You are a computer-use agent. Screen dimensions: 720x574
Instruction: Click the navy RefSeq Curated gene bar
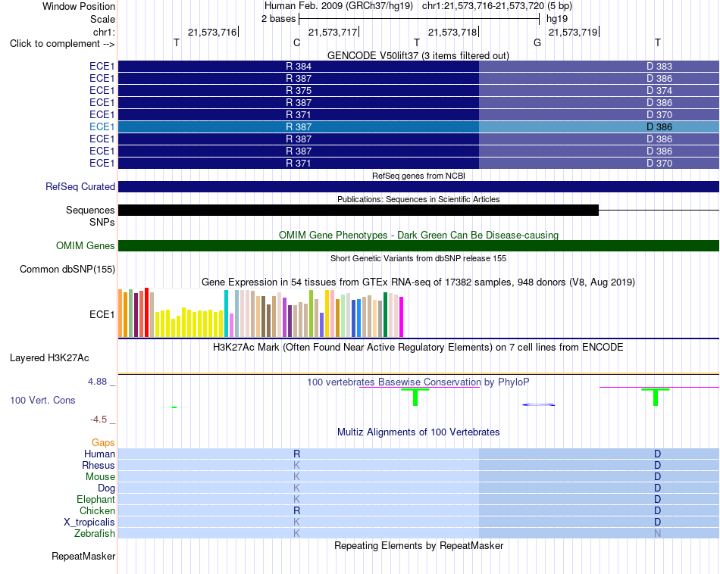click(419, 187)
